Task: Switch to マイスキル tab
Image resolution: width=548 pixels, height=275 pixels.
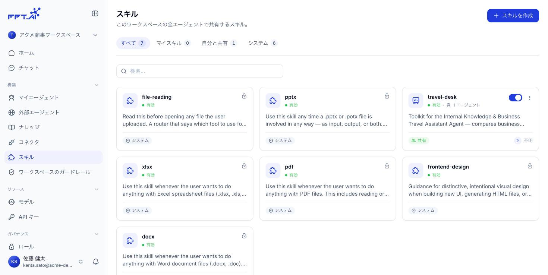Action: tap(173, 43)
